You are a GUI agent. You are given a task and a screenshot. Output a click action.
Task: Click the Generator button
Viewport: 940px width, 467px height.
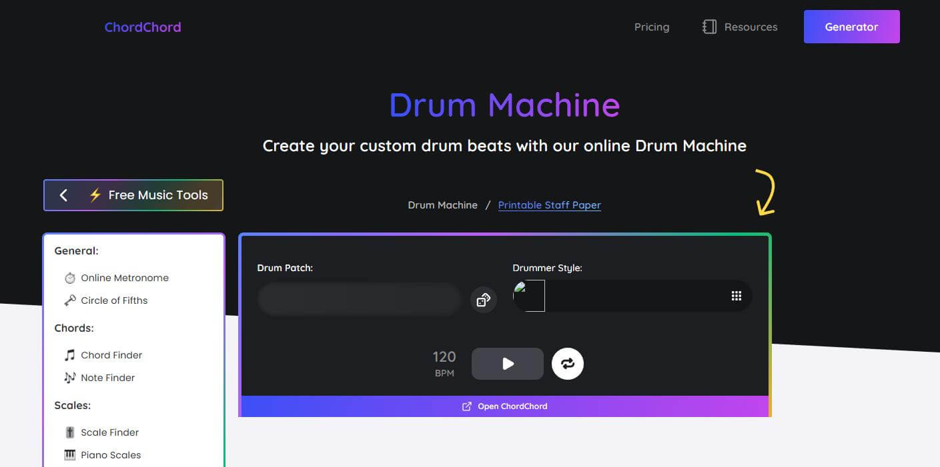(851, 27)
